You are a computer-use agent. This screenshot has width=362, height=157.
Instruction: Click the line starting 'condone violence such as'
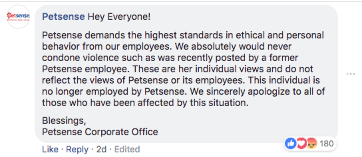coord(170,58)
